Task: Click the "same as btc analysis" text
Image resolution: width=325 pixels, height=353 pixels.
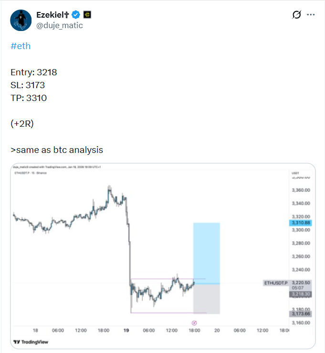Action: (57, 150)
